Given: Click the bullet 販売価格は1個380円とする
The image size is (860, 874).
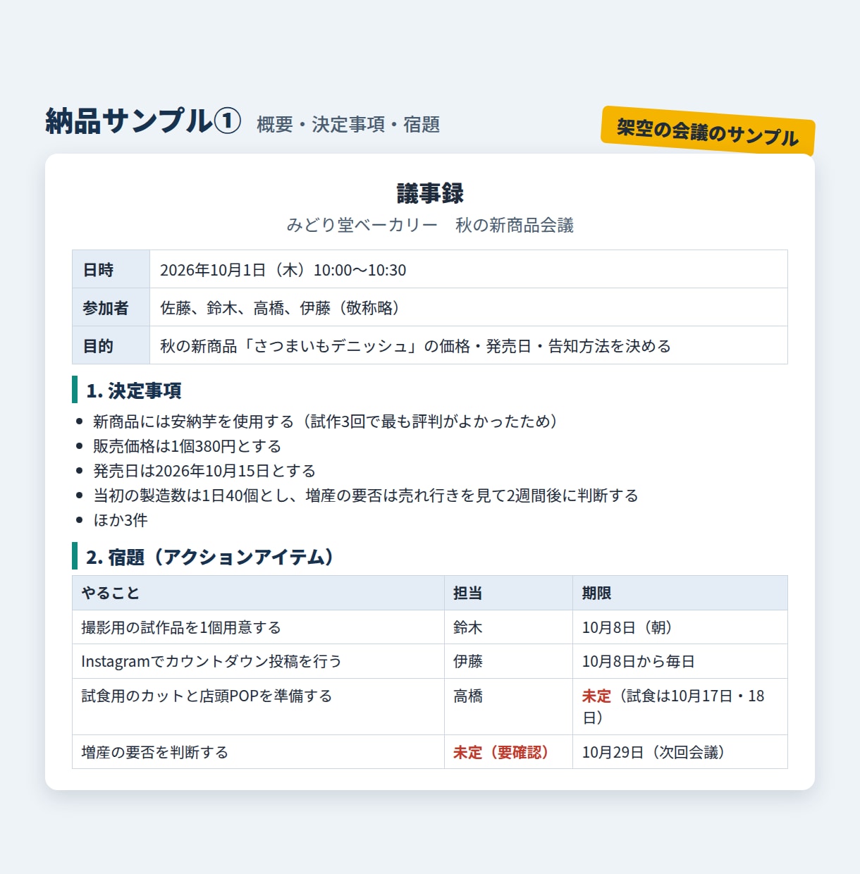Looking at the screenshot, I should pyautogui.click(x=188, y=446).
